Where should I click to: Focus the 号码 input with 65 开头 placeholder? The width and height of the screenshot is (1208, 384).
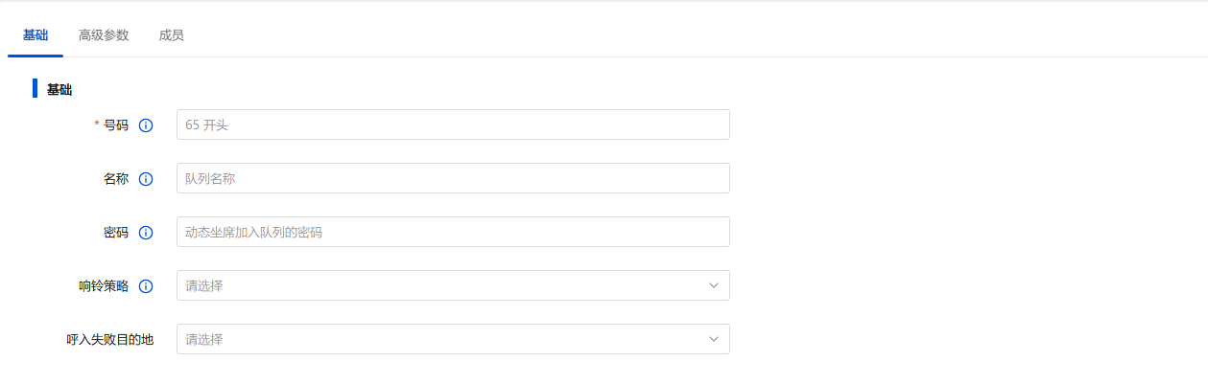coord(453,124)
